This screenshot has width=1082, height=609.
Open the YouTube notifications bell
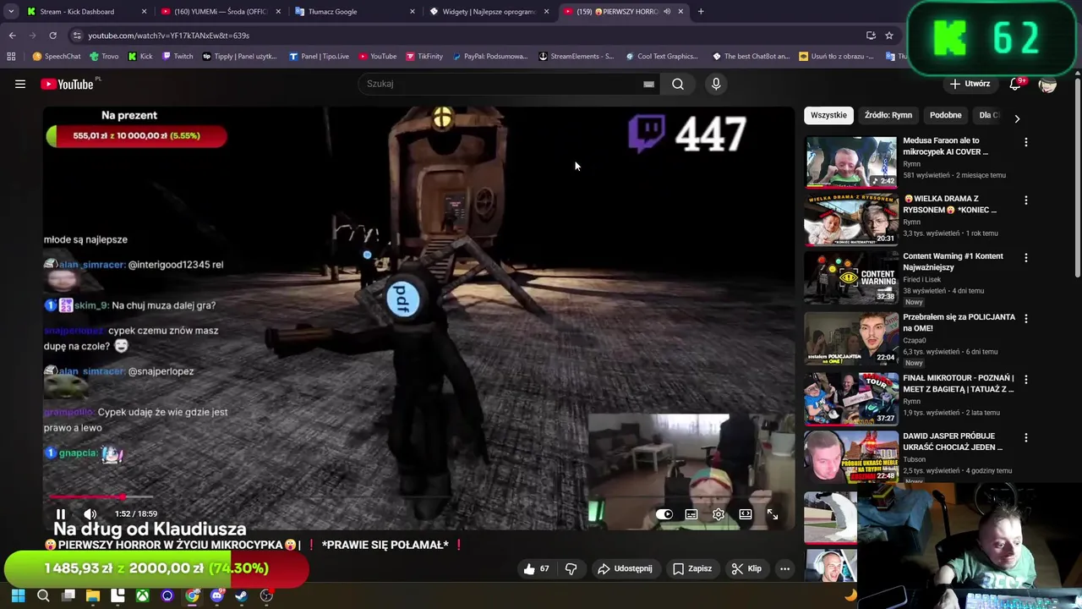[1016, 84]
